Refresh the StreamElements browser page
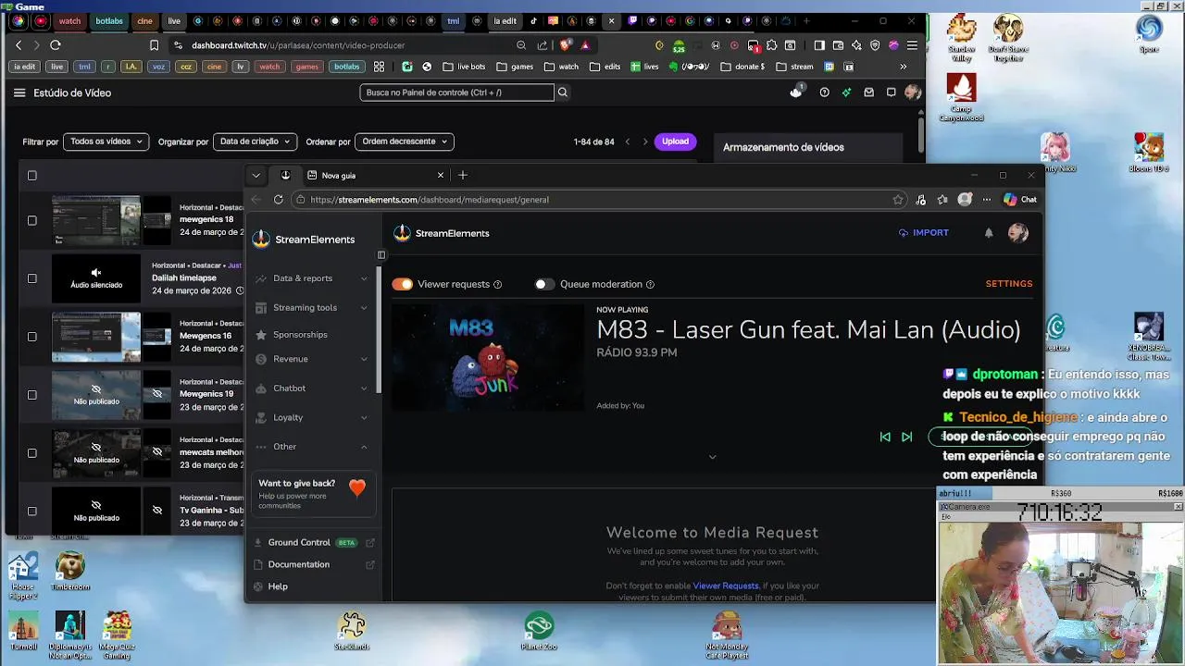 tap(279, 199)
